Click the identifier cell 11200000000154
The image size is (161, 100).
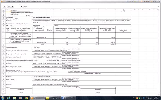point(39,41)
